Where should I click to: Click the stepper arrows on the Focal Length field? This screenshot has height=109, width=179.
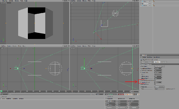click(x=162, y=69)
